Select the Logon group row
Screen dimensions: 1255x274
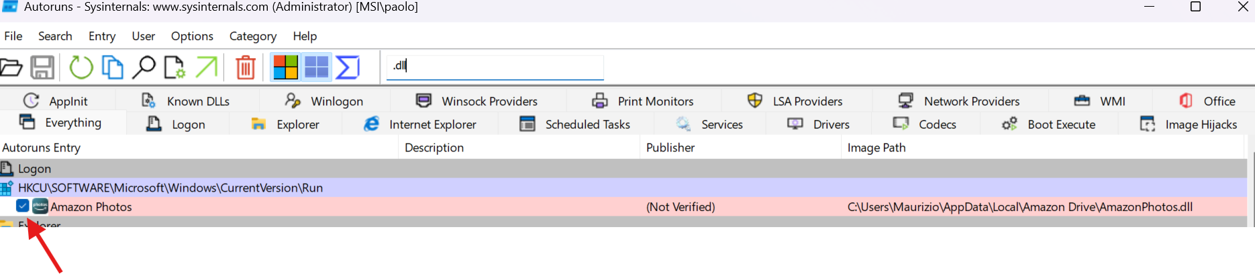(x=623, y=169)
